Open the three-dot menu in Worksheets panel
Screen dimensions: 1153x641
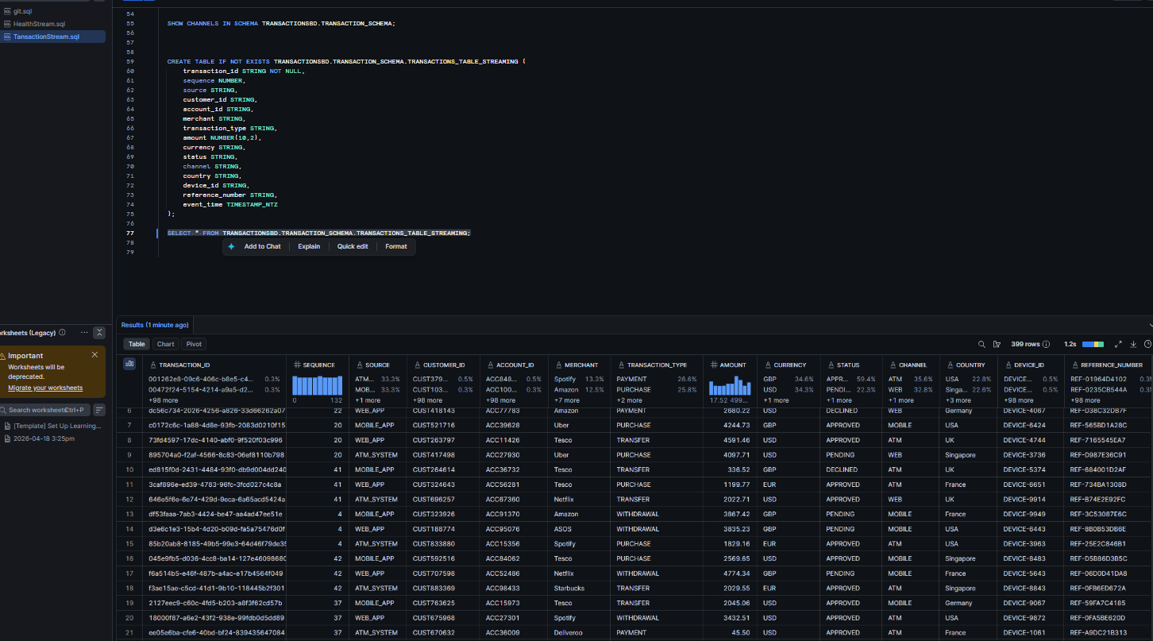tap(84, 332)
